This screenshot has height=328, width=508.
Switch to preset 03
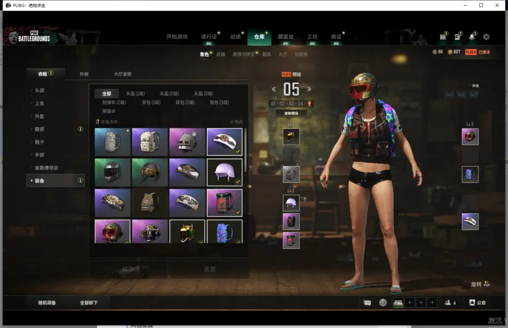[x=291, y=104]
